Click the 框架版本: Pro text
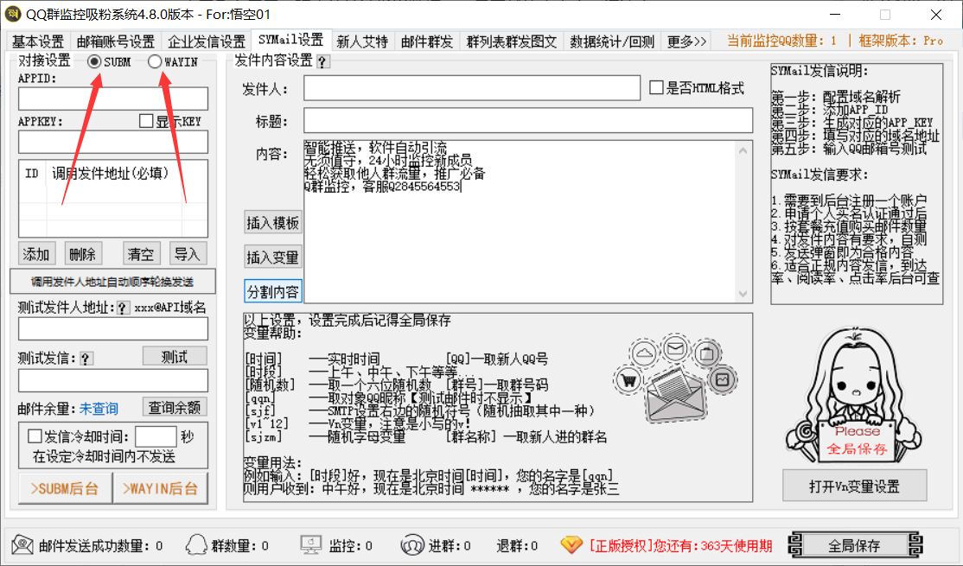The width and height of the screenshot is (963, 566). pos(901,41)
